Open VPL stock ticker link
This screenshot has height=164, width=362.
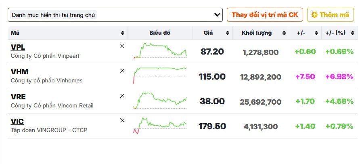[x=18, y=47]
